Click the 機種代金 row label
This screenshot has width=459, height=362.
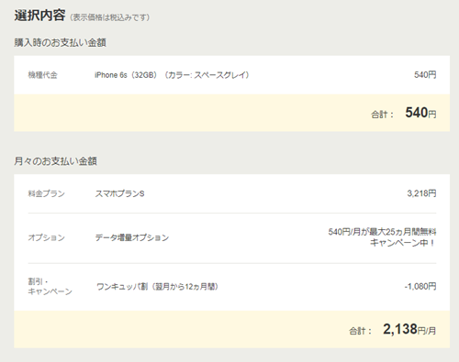(x=43, y=75)
